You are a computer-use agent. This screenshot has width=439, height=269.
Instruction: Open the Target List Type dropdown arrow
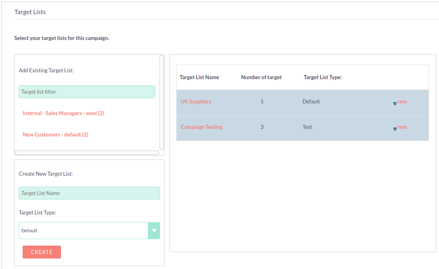point(154,231)
